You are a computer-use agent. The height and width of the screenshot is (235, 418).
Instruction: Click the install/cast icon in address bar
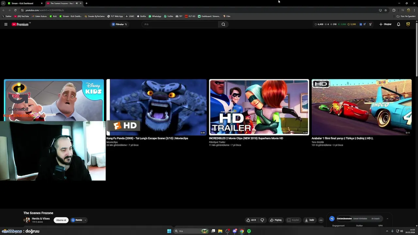[380, 10]
